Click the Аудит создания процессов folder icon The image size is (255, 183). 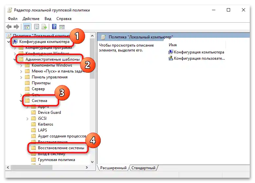point(33,136)
